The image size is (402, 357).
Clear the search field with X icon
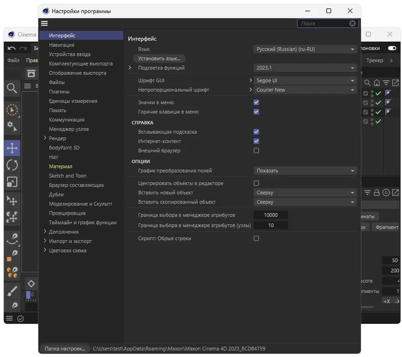tap(352, 23)
